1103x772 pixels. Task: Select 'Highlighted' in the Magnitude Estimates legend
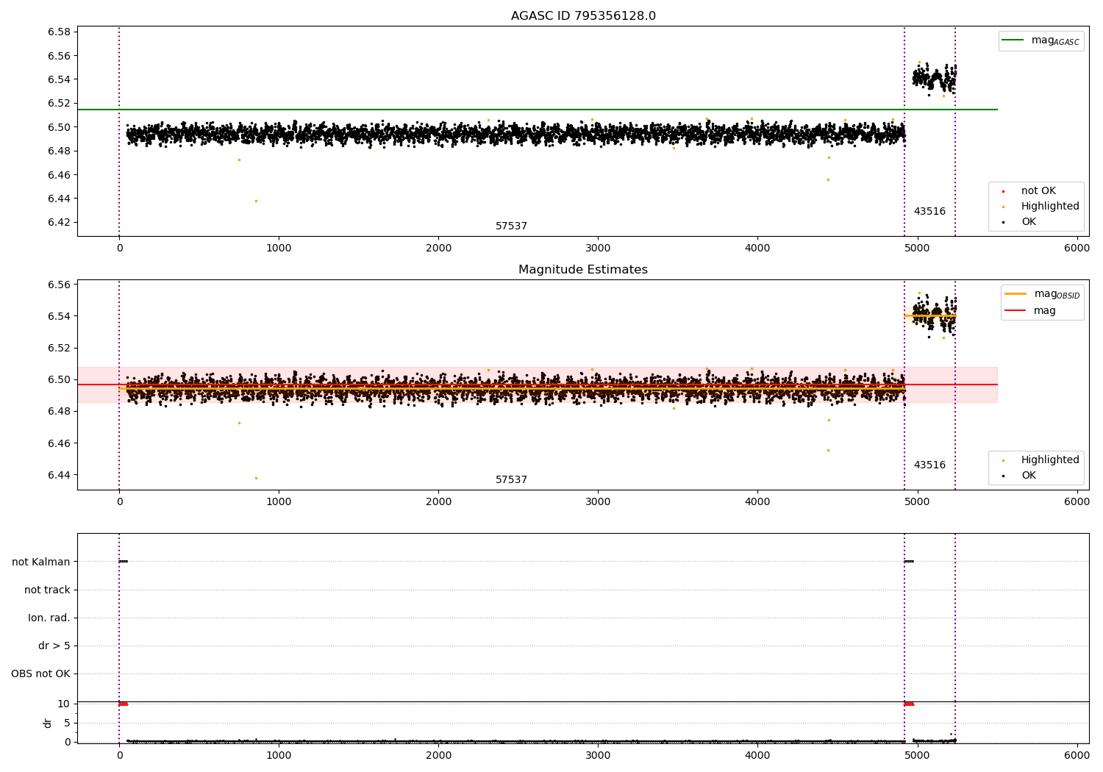click(x=1050, y=460)
